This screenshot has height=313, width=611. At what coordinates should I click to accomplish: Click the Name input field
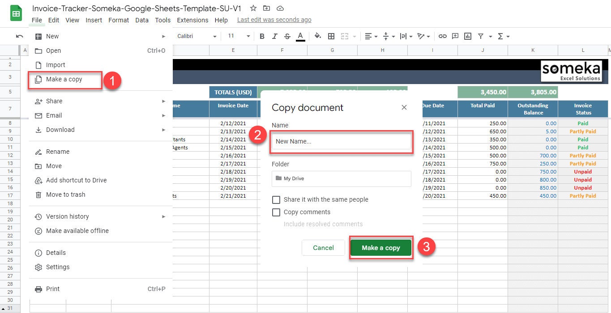click(341, 141)
